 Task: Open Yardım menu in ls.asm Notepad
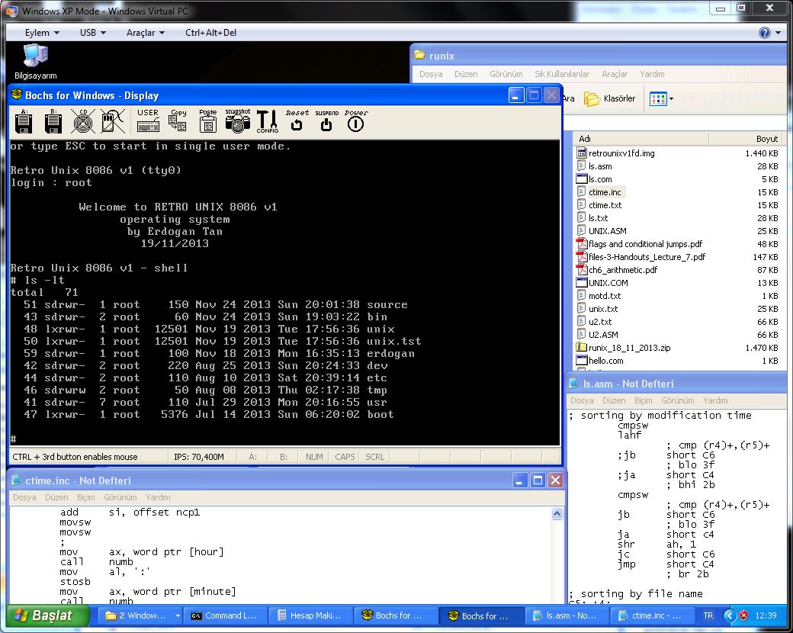point(715,400)
